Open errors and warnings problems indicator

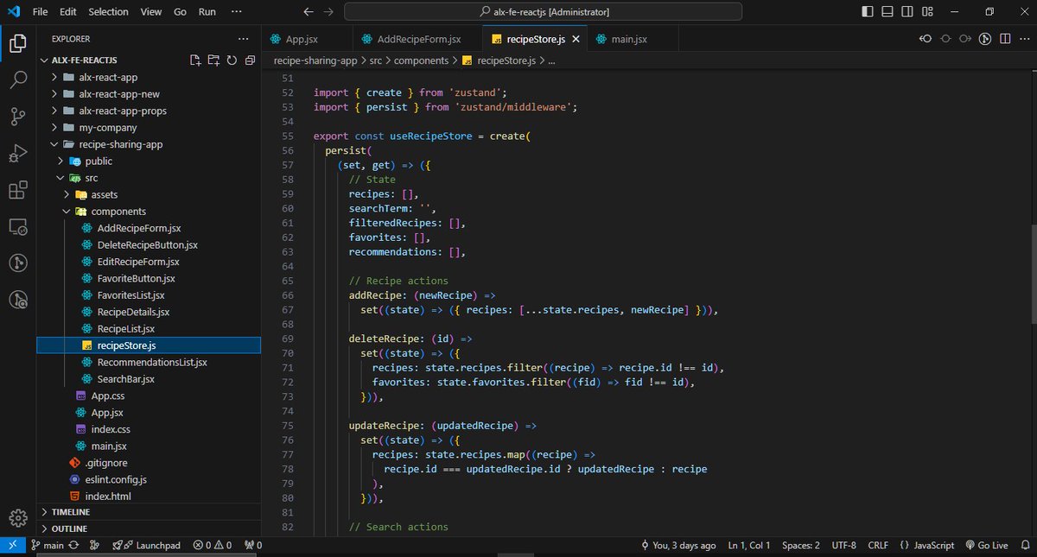point(213,546)
